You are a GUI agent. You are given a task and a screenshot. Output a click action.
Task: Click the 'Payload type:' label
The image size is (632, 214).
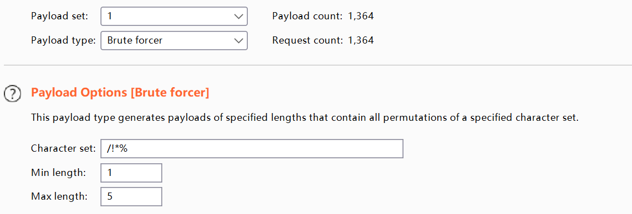[x=63, y=40]
